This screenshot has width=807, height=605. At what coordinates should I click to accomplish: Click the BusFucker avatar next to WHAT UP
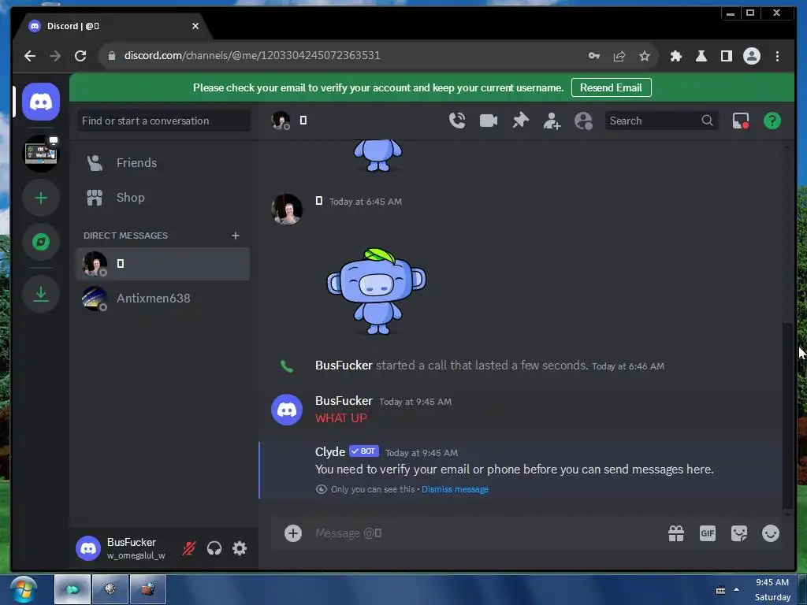pos(287,410)
